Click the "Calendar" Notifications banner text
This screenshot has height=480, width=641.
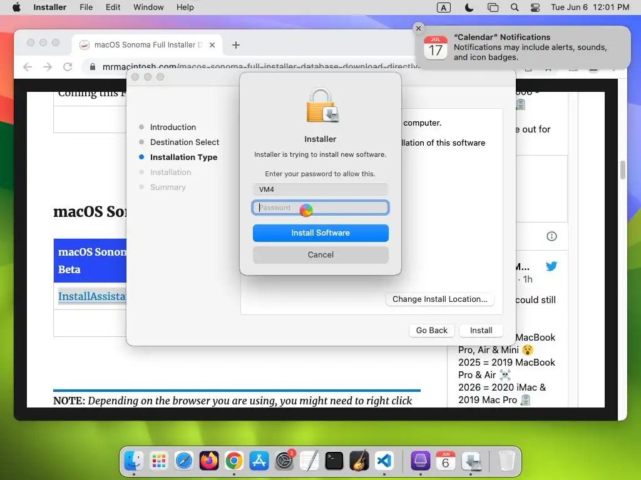502,37
